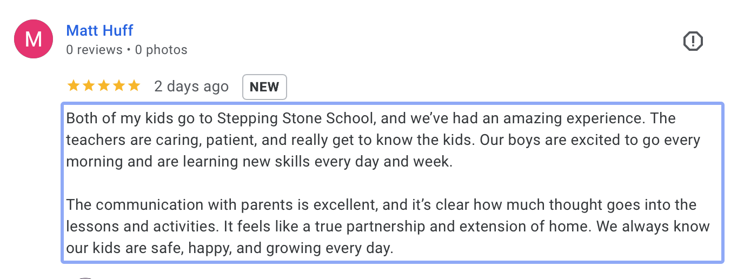Flag the review using the report icon

pyautogui.click(x=693, y=41)
